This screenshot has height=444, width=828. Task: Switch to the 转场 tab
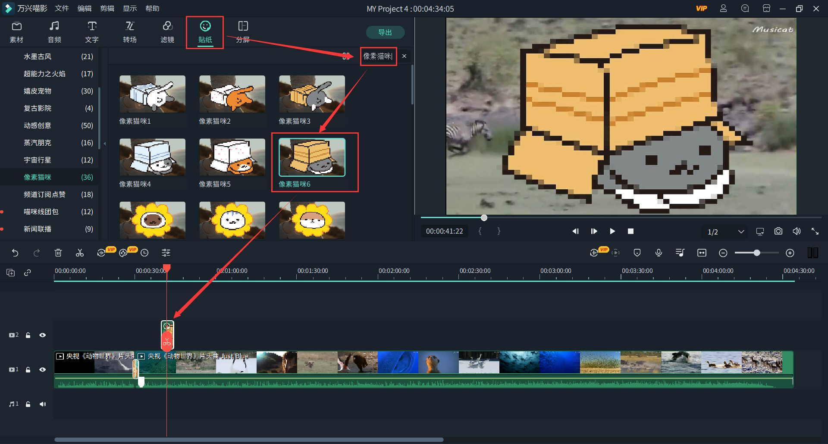click(129, 32)
